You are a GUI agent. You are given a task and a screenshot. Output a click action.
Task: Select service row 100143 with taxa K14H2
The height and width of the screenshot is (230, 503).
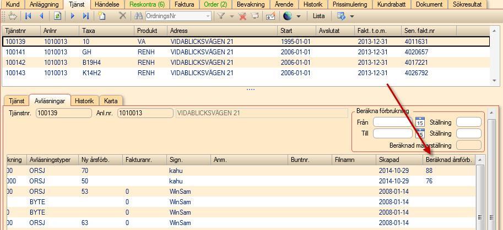point(246,73)
